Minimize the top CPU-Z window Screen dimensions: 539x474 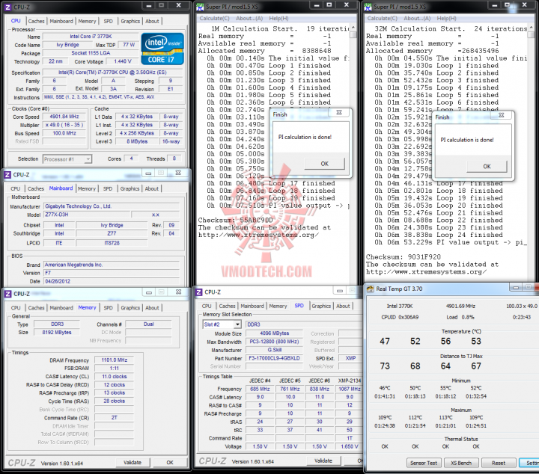click(149, 5)
